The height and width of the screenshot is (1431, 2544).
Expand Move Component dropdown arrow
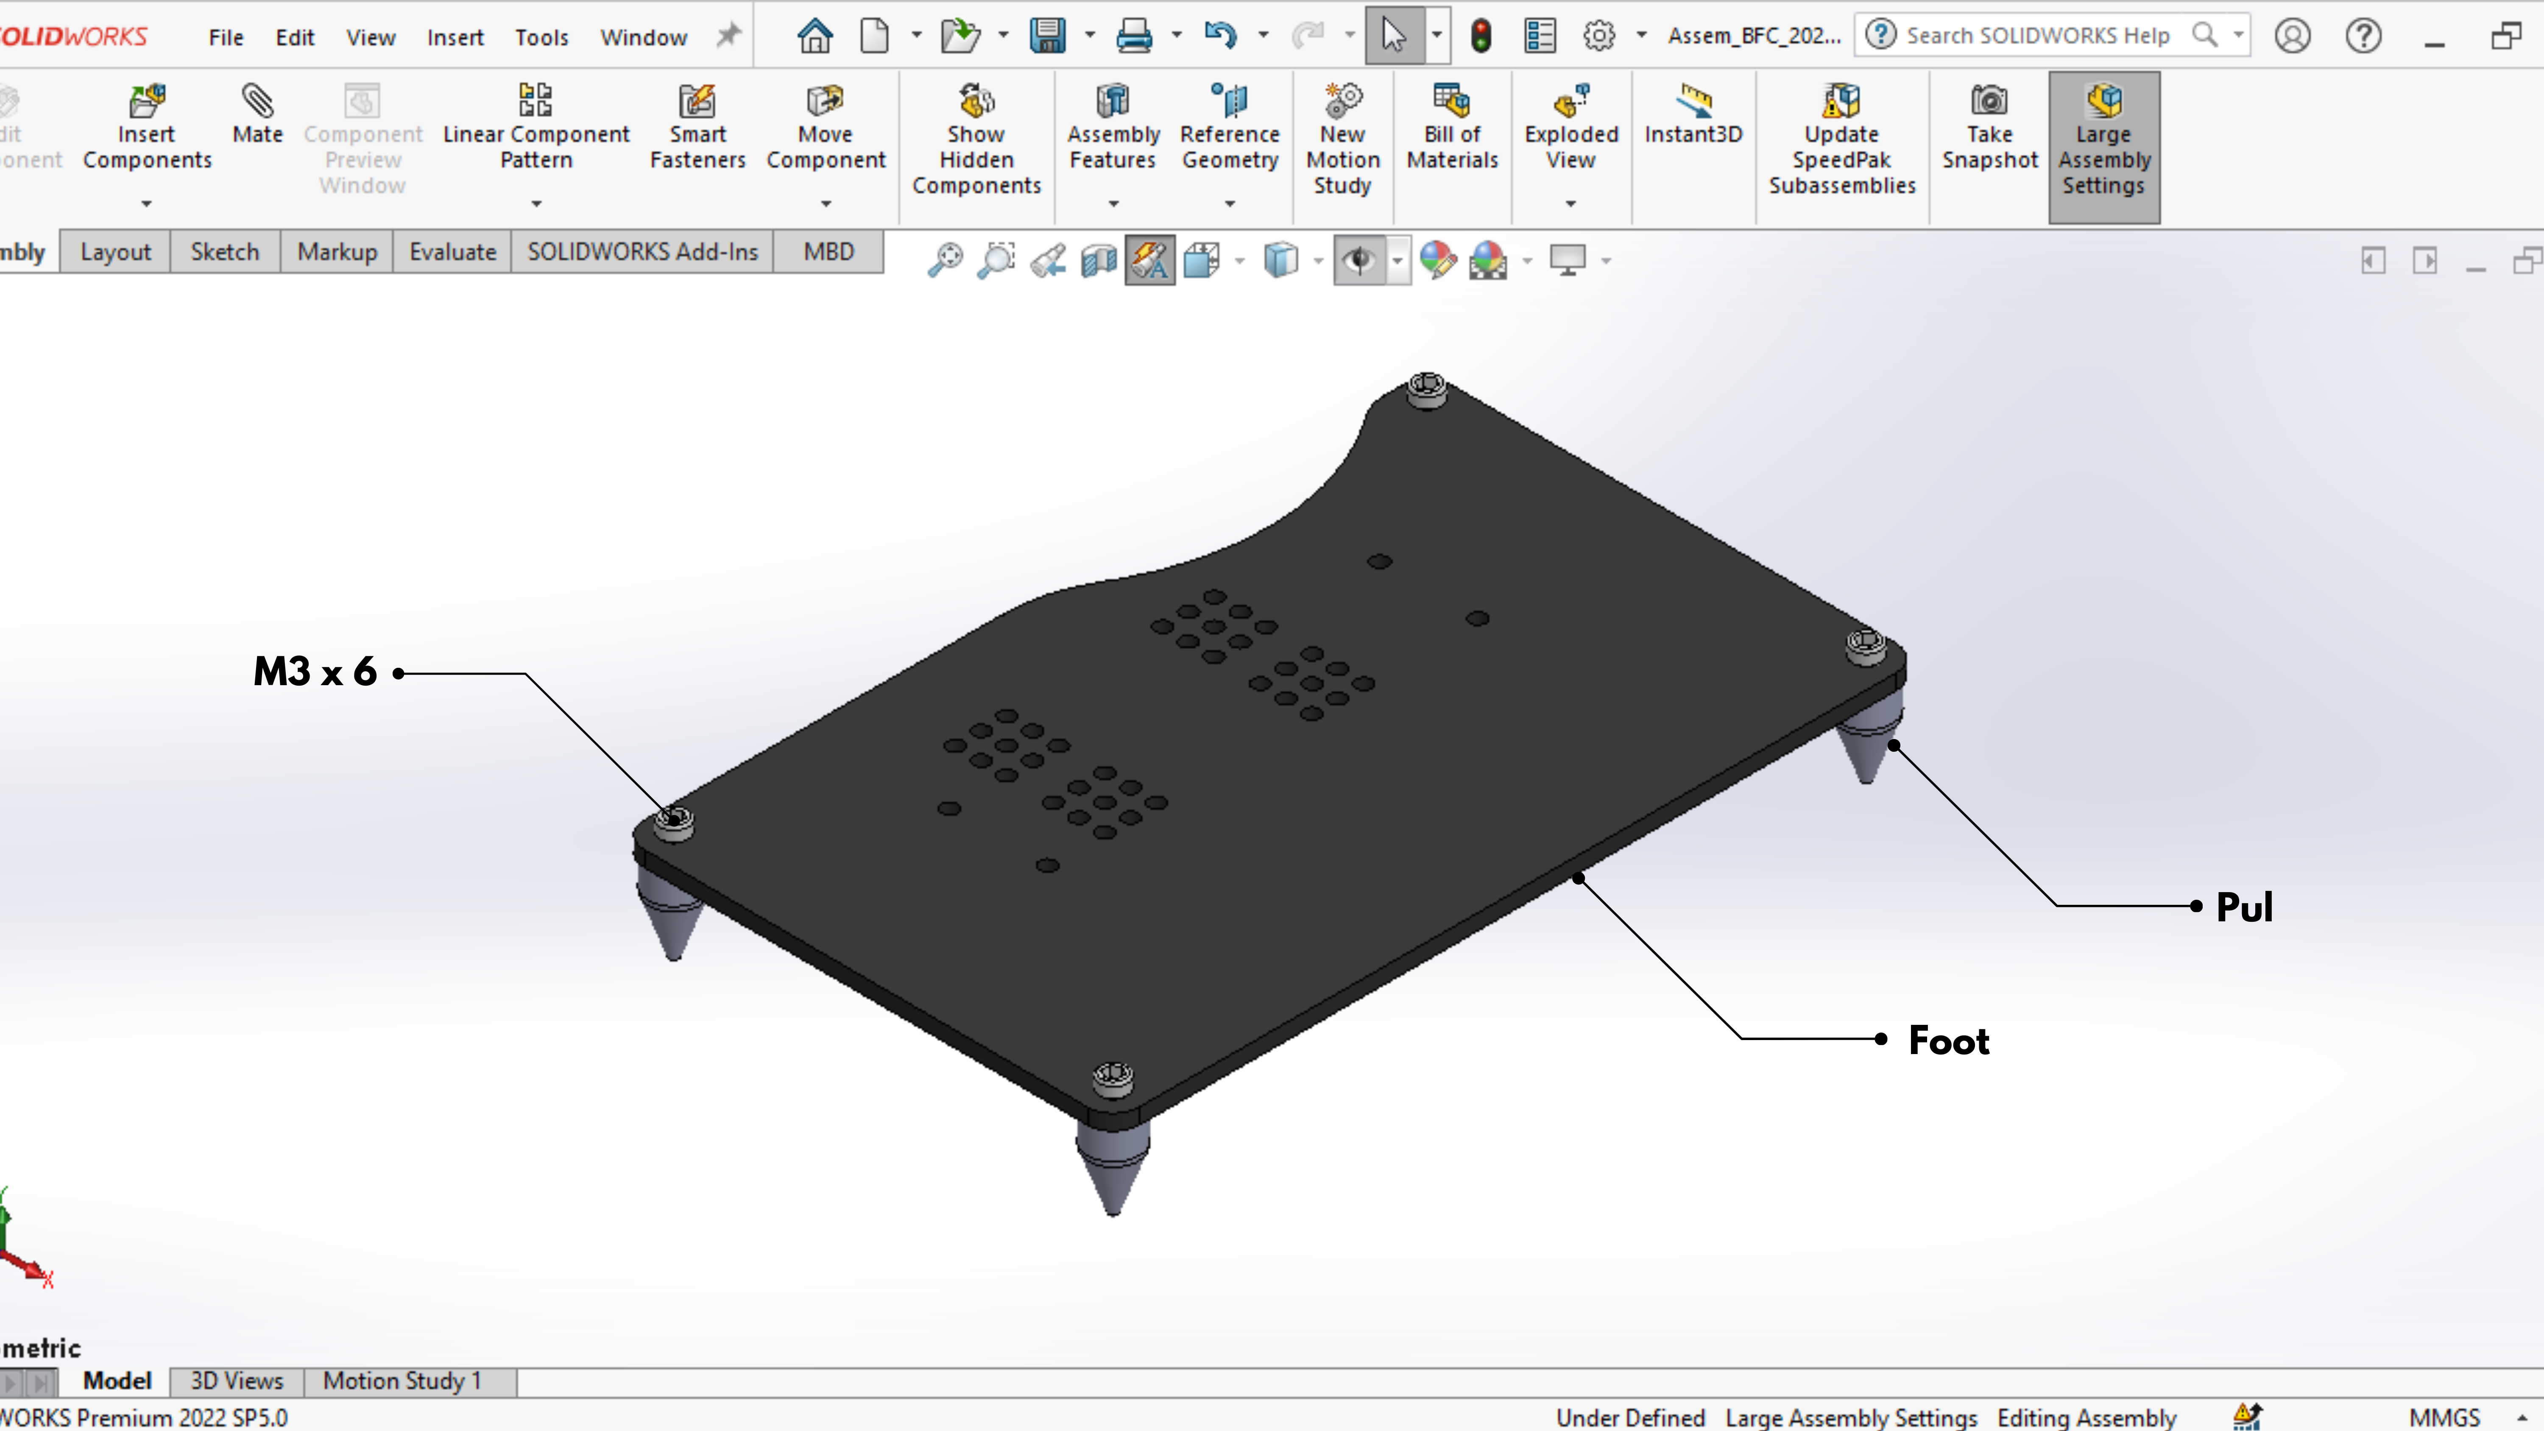[826, 204]
